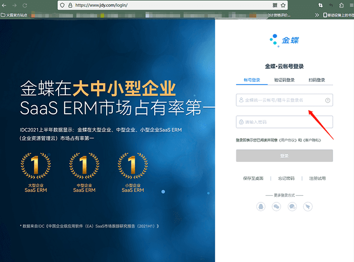Click help question mark in account field
The height and width of the screenshot is (262, 354).
[x=328, y=100]
